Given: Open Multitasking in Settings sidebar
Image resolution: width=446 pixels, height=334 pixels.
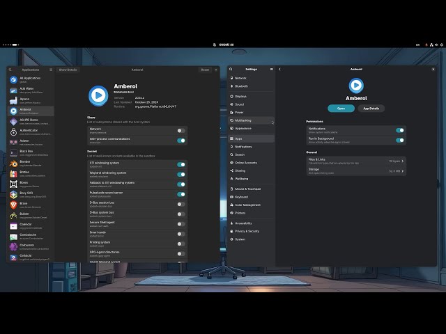Looking at the screenshot, I should 251,120.
